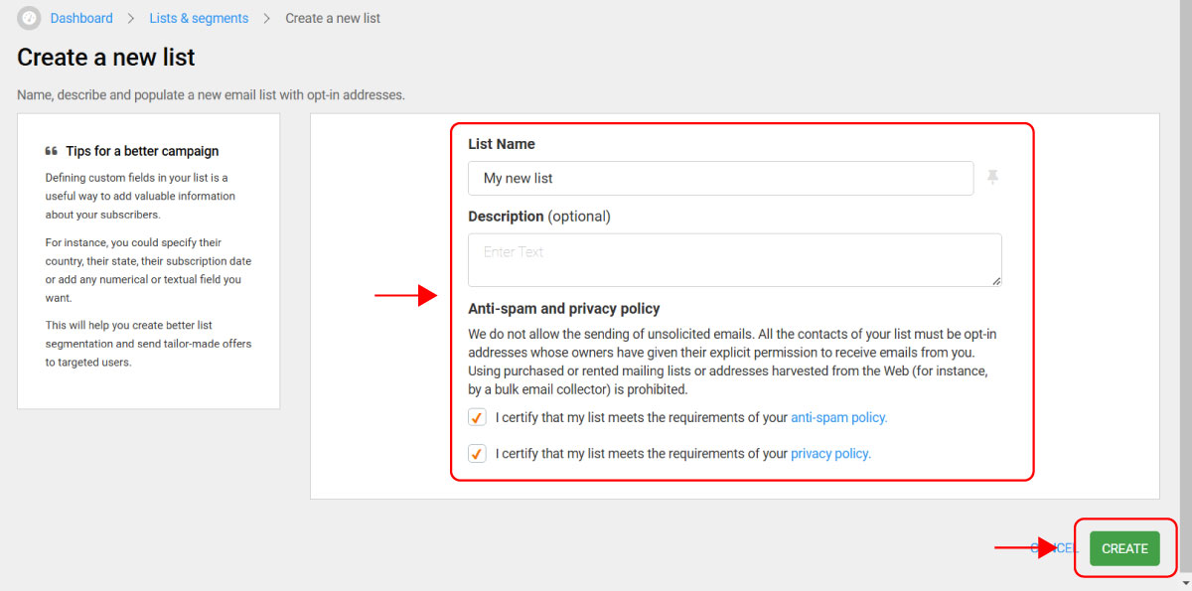1192x591 pixels.
Task: Click the circular home icon in the breadcrumb
Action: coord(29,18)
